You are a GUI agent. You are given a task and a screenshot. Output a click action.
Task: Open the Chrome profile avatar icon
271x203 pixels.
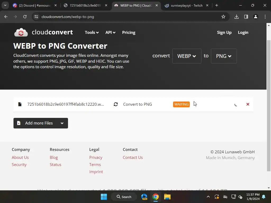click(256, 17)
